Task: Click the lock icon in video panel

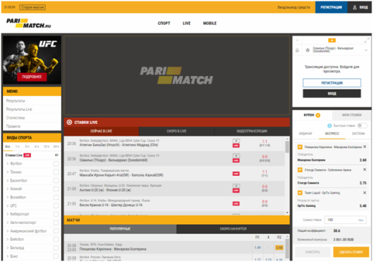Action: point(297,50)
